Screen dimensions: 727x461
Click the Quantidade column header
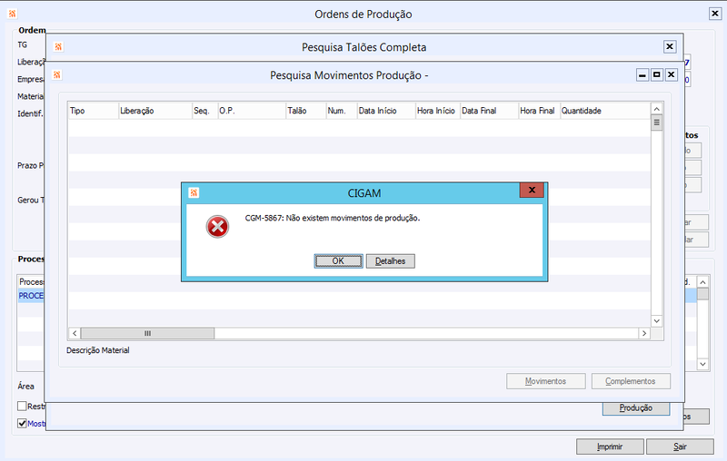605,111
